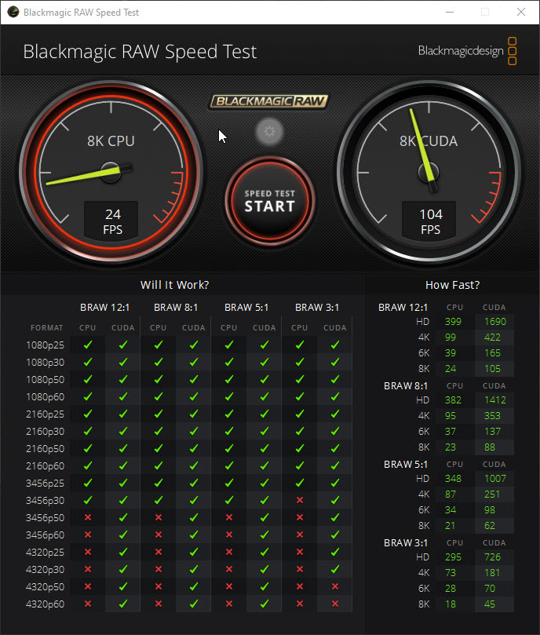Click BRAW 12:1 HD CPU value 399

point(453,322)
